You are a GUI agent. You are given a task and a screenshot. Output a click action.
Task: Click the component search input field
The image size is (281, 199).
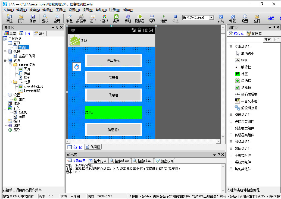pyautogui.click(x=245, y=39)
